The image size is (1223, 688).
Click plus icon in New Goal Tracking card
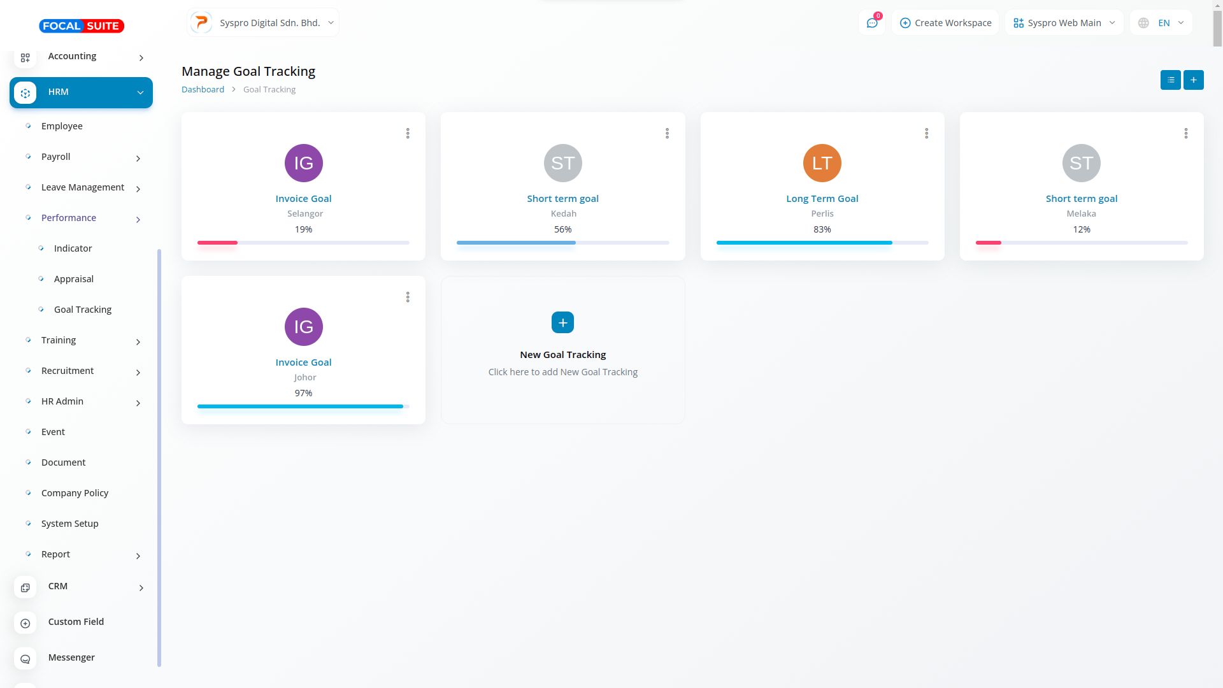(562, 322)
